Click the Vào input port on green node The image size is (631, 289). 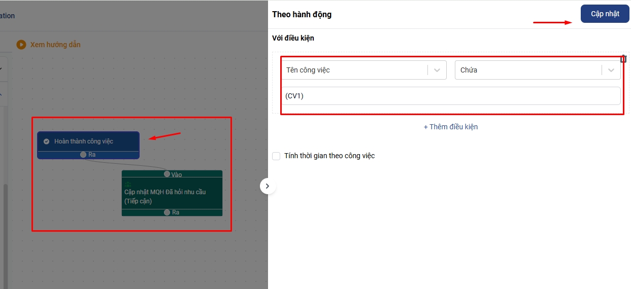(167, 174)
